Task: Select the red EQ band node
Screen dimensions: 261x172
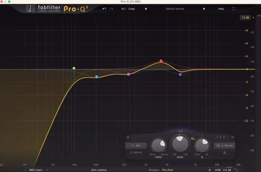Action: pos(161,61)
